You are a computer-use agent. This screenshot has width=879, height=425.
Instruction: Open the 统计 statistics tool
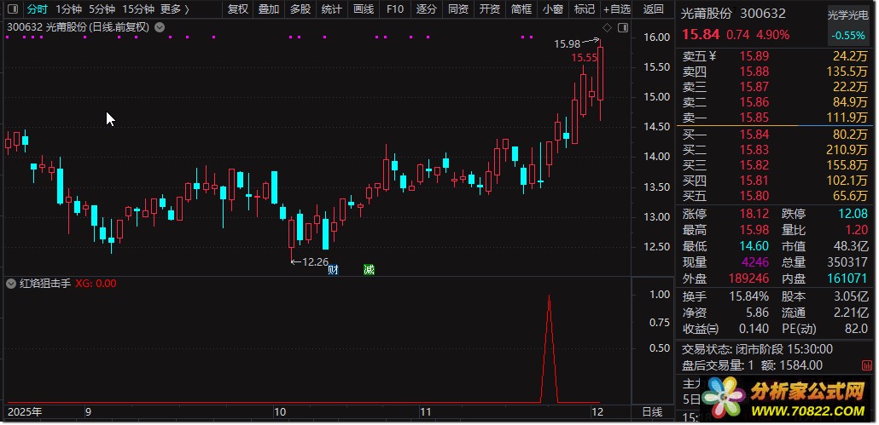[332, 9]
